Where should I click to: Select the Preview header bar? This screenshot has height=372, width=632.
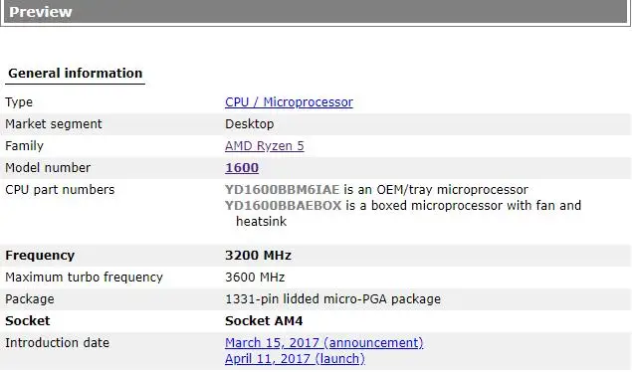coord(316,12)
